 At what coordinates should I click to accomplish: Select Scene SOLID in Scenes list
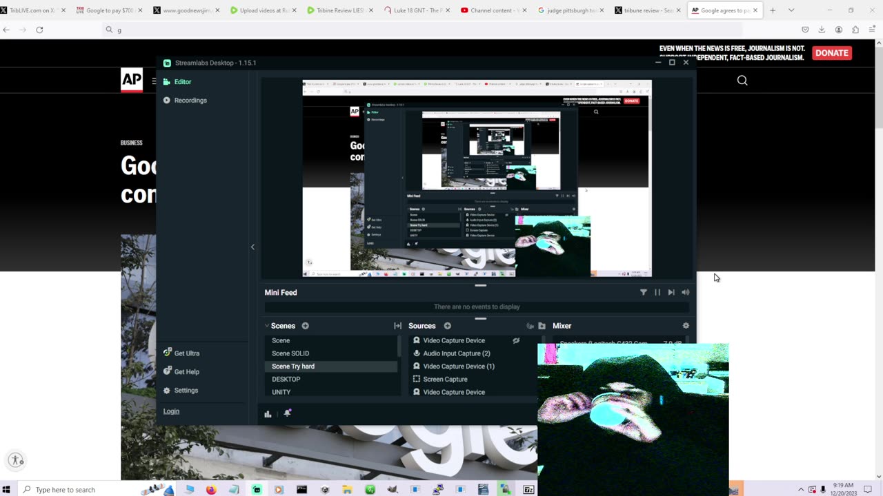(x=290, y=353)
